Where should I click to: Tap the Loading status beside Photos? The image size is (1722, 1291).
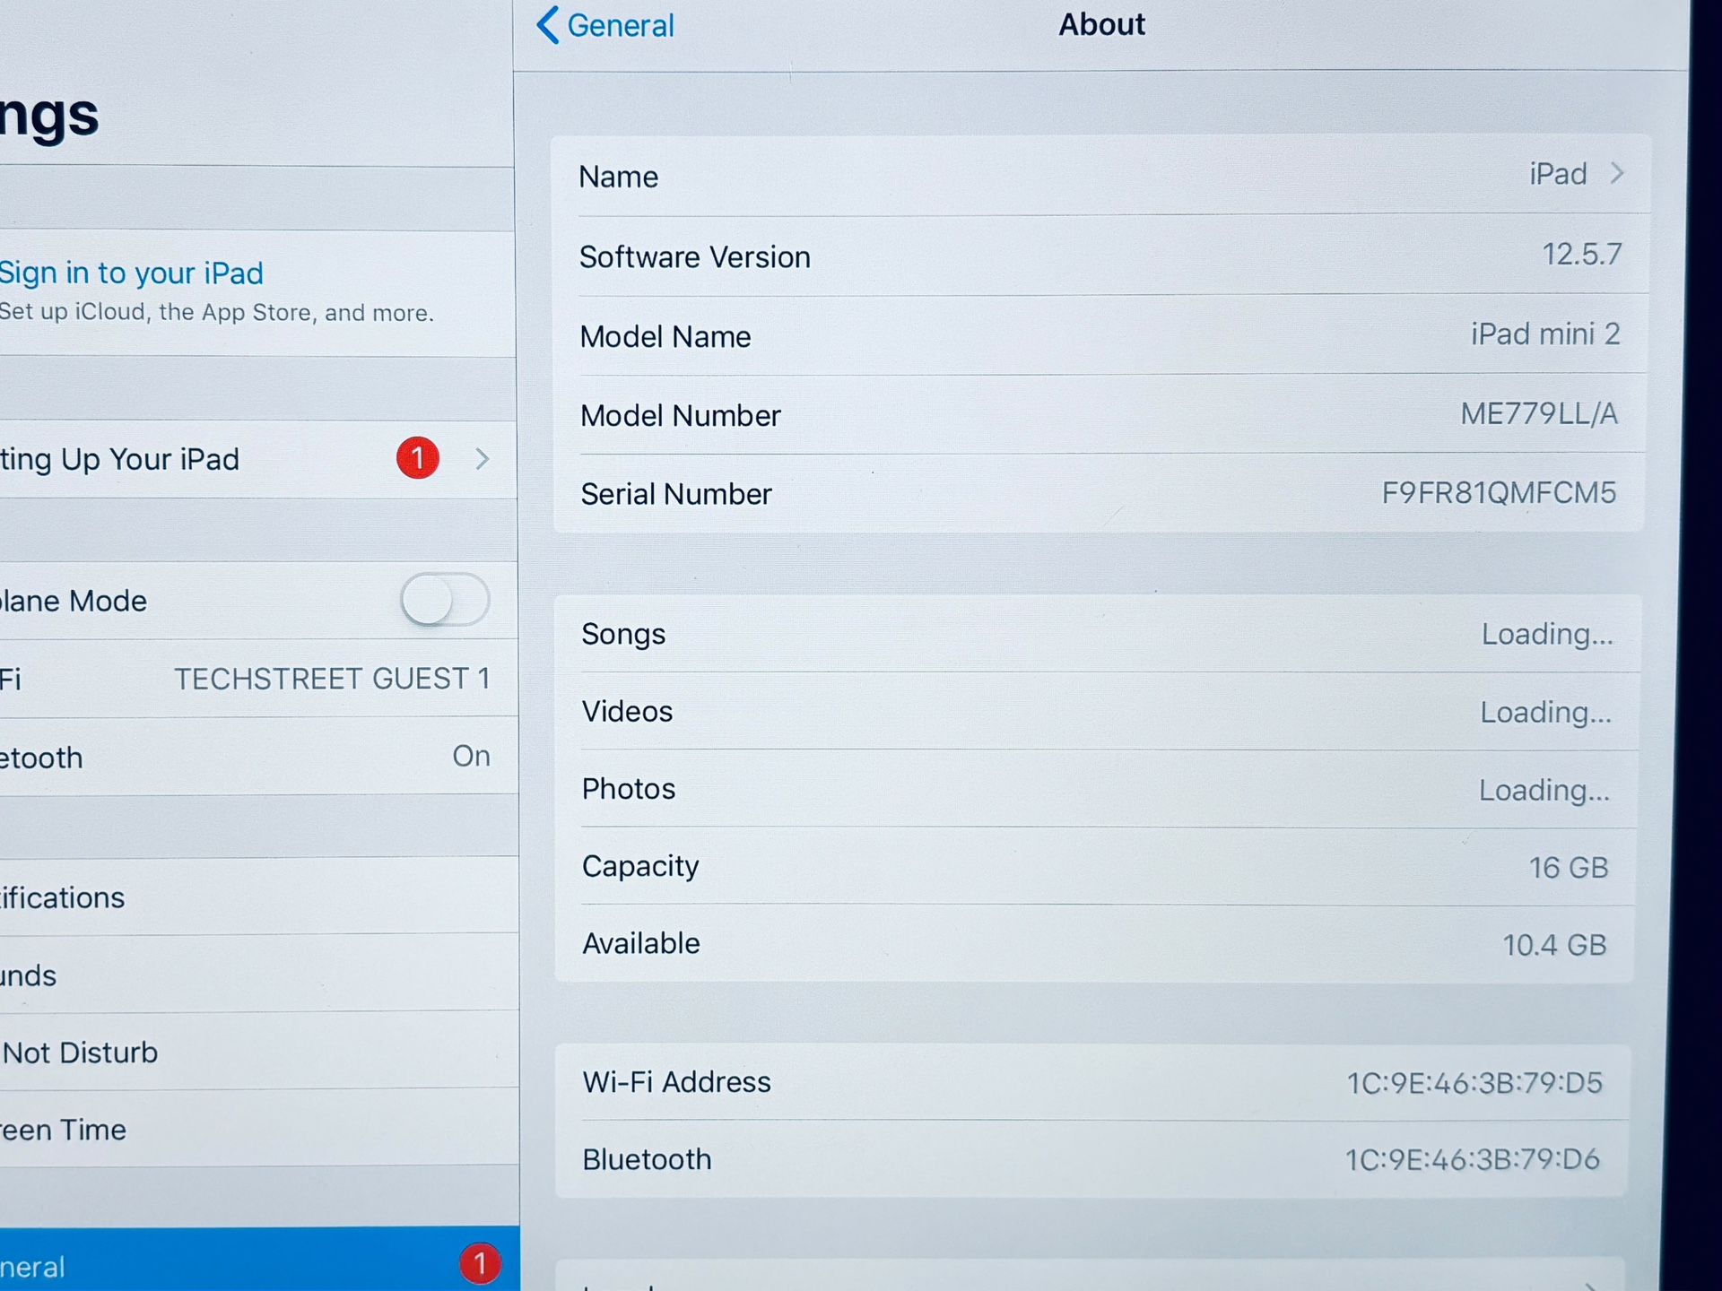[x=1544, y=791]
